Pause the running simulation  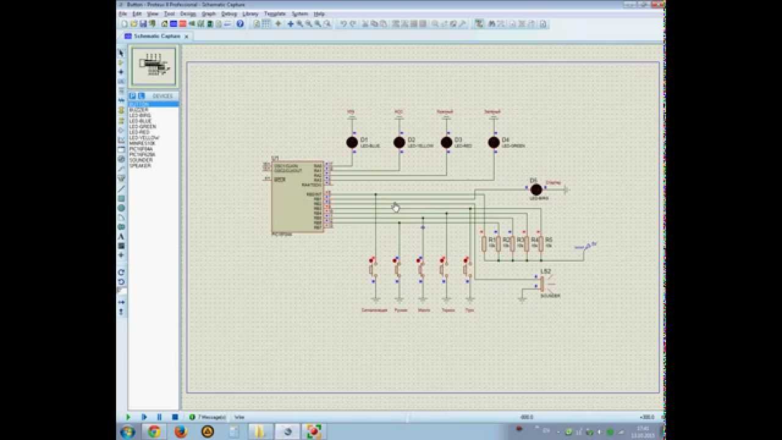[159, 417]
